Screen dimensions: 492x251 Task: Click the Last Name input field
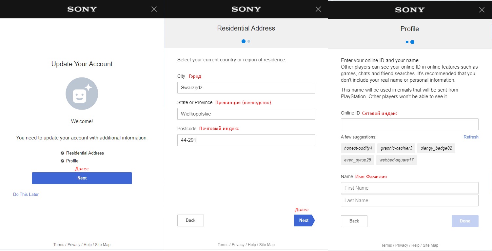409,200
